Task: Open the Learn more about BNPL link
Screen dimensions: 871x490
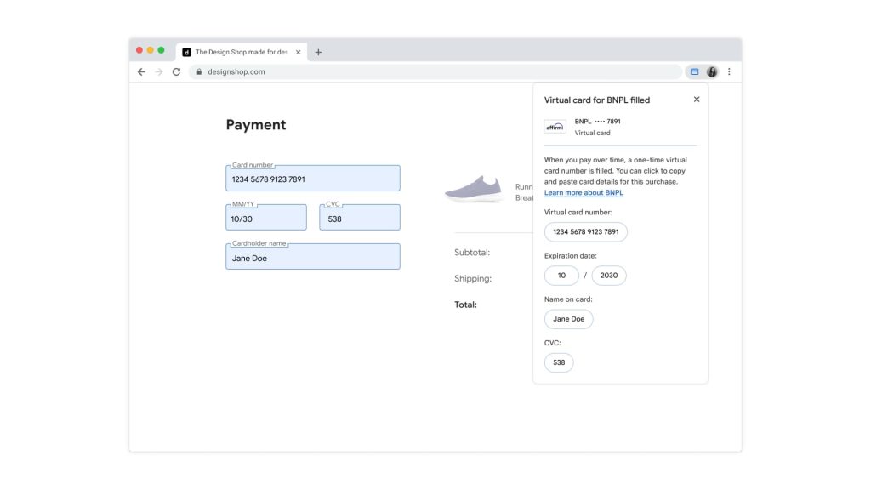Action: 584,193
